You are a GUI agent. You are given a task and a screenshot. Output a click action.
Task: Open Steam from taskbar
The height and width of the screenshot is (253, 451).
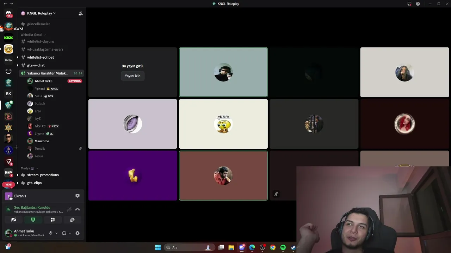pos(293,247)
